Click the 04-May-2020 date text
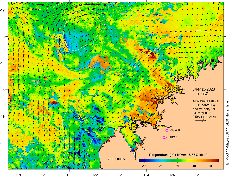The image size is (229, 177). (x=203, y=89)
